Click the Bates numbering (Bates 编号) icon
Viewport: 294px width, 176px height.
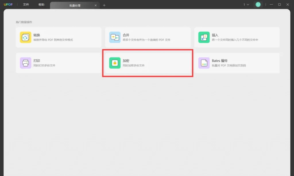point(204,63)
